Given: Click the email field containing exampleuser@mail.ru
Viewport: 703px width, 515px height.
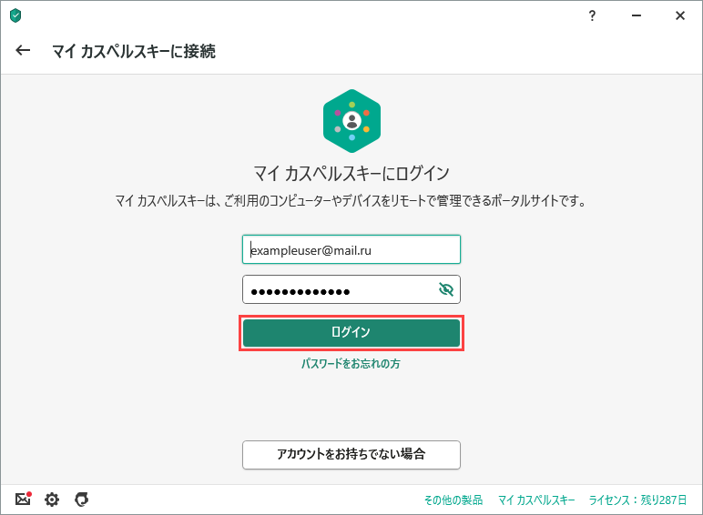Looking at the screenshot, I should [x=351, y=249].
